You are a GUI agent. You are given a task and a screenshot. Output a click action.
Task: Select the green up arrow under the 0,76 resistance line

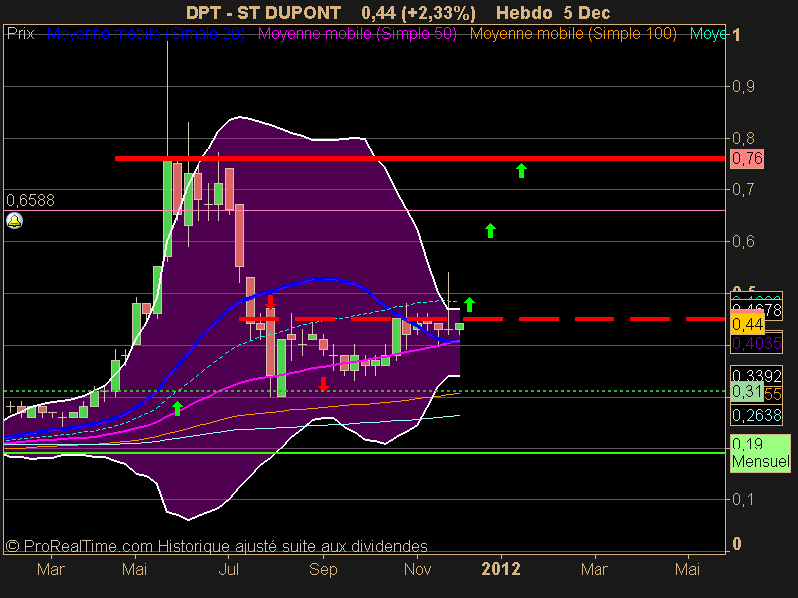[x=521, y=170]
